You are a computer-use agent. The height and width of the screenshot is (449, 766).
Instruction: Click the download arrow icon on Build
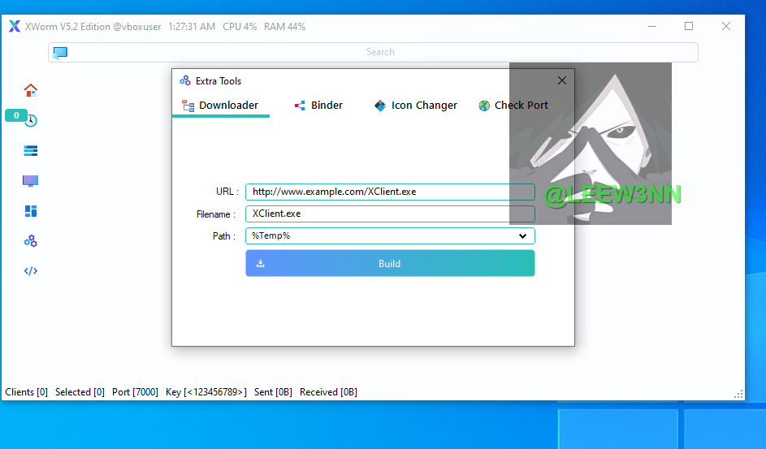click(261, 263)
